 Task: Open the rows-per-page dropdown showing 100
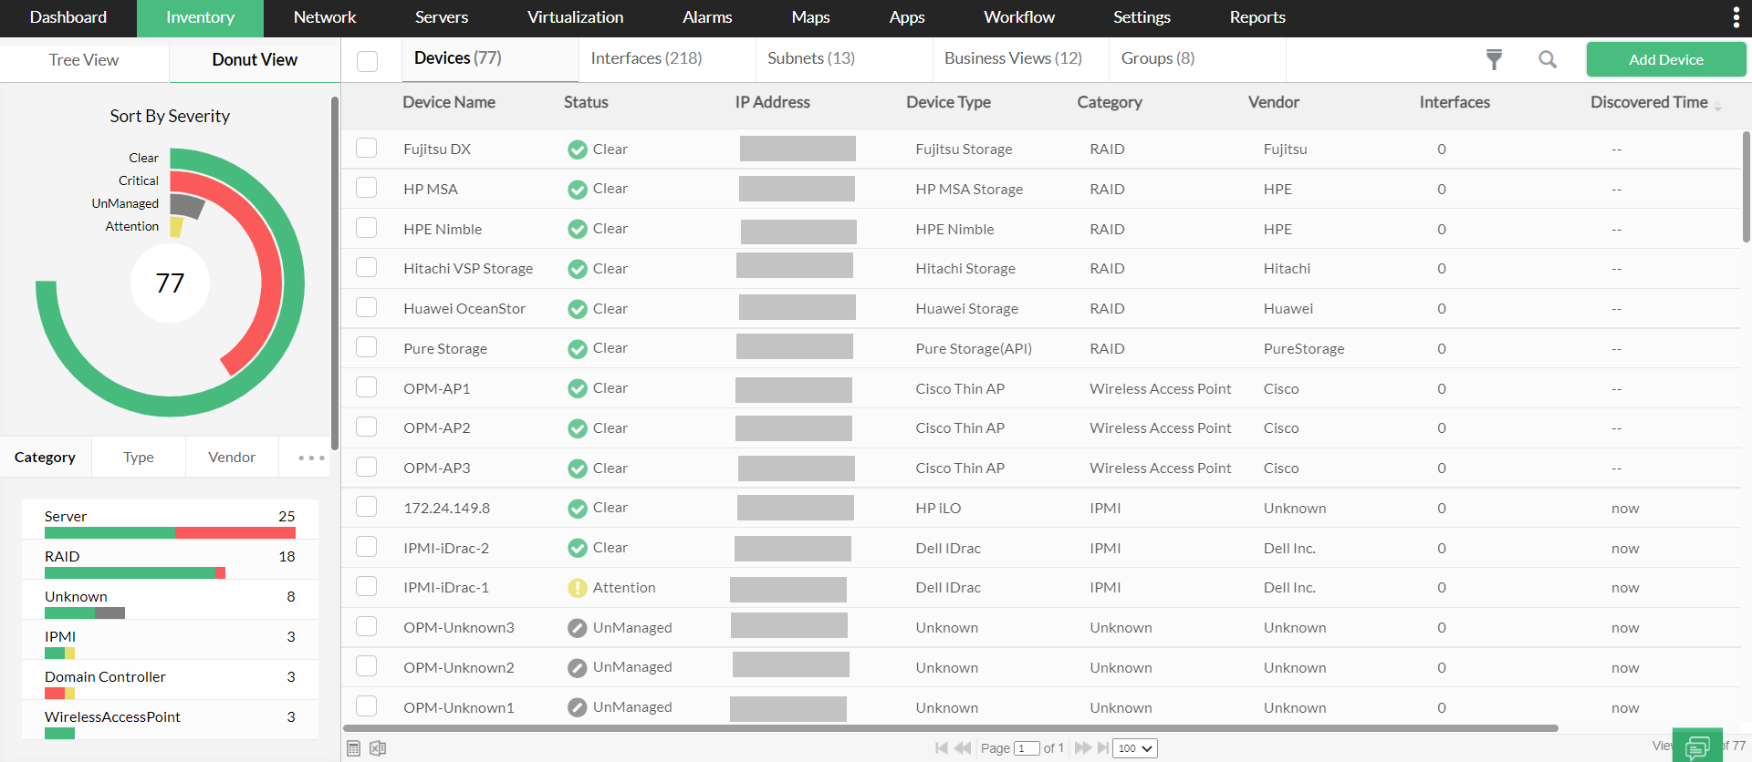pos(1135,748)
